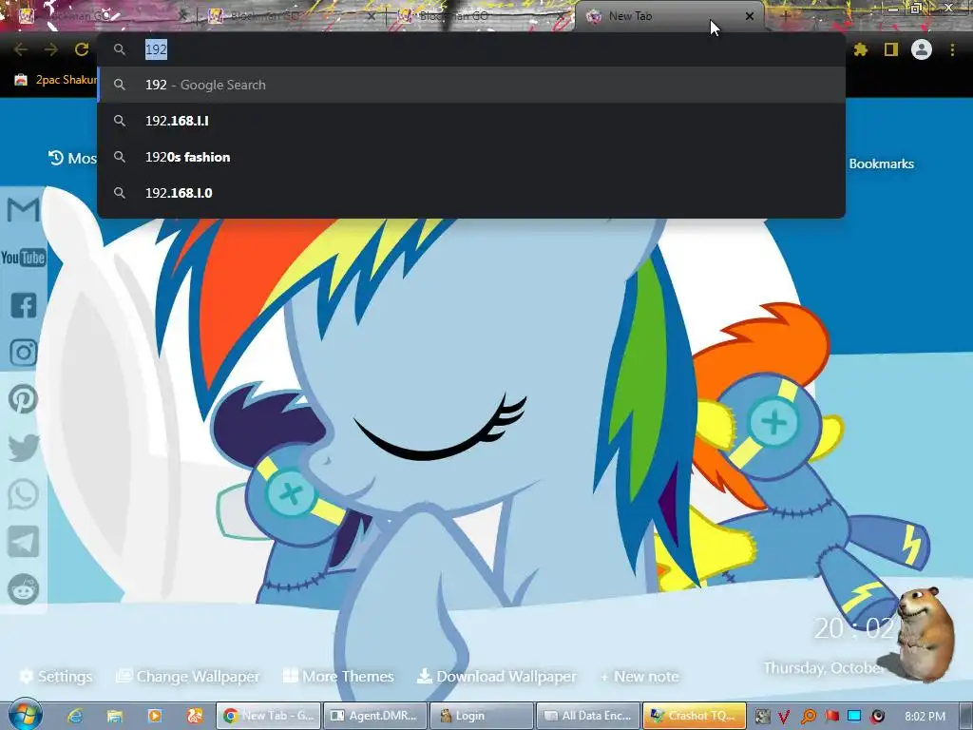The height and width of the screenshot is (730, 973).
Task: Click Download Wallpaper
Action: (x=496, y=677)
